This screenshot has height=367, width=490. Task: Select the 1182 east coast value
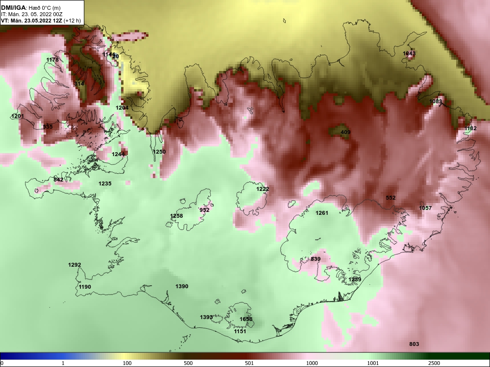tap(470, 128)
